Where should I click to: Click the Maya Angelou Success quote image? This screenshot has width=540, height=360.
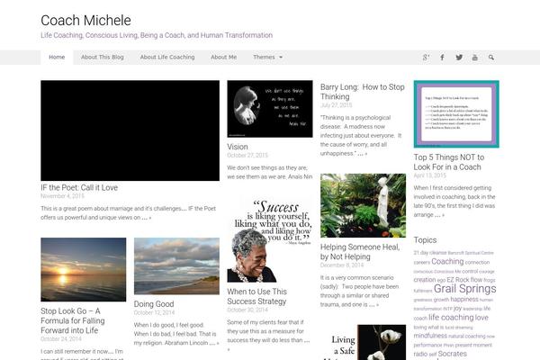point(270,239)
